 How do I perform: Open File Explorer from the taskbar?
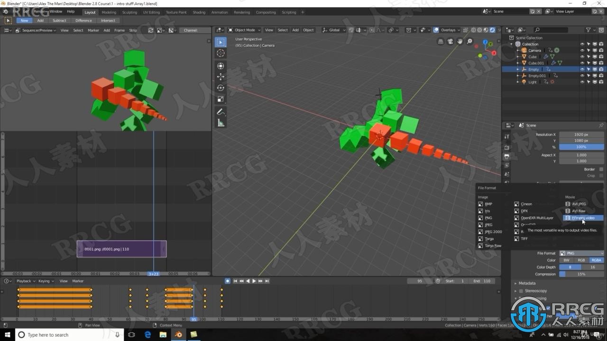point(163,335)
